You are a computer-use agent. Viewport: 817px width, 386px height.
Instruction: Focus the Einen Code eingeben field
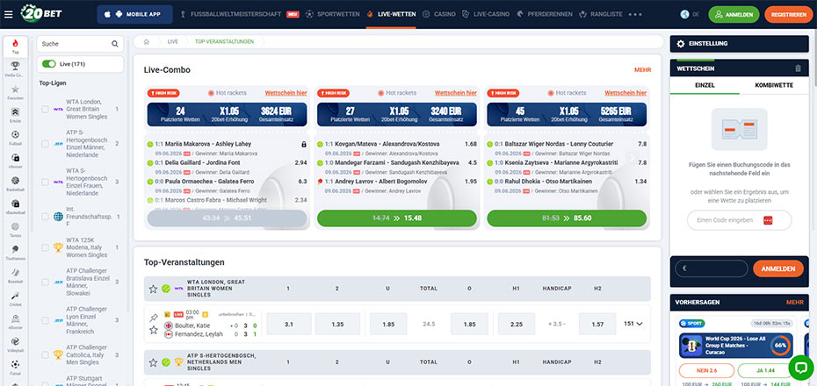(x=740, y=220)
